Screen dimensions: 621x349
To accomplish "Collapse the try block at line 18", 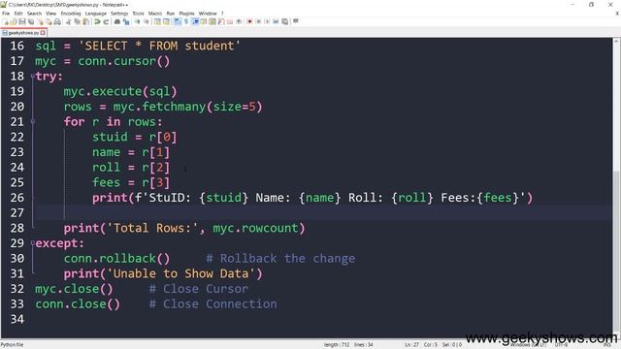I will click(x=33, y=76).
